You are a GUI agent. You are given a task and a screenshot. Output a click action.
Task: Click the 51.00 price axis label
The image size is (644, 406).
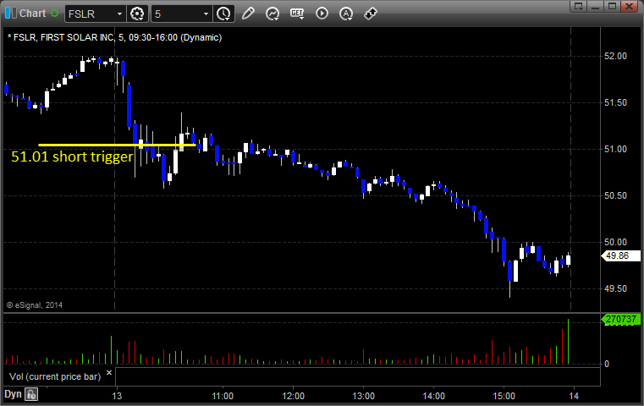tap(616, 149)
